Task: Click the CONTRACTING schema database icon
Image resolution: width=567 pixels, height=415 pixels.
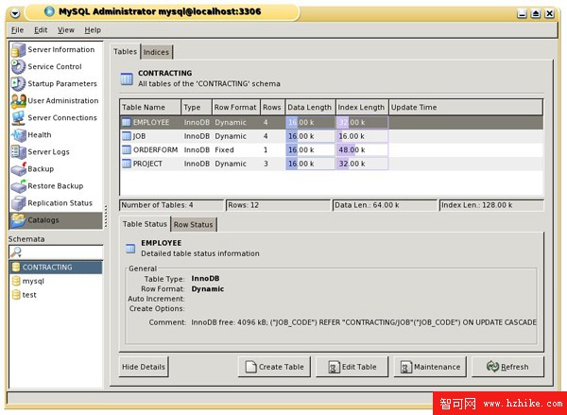Action: point(16,268)
